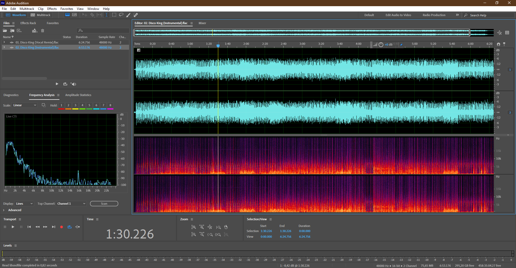The height and width of the screenshot is (268, 516).
Task: Open Display dropdown showing Lines
Action: point(24,204)
